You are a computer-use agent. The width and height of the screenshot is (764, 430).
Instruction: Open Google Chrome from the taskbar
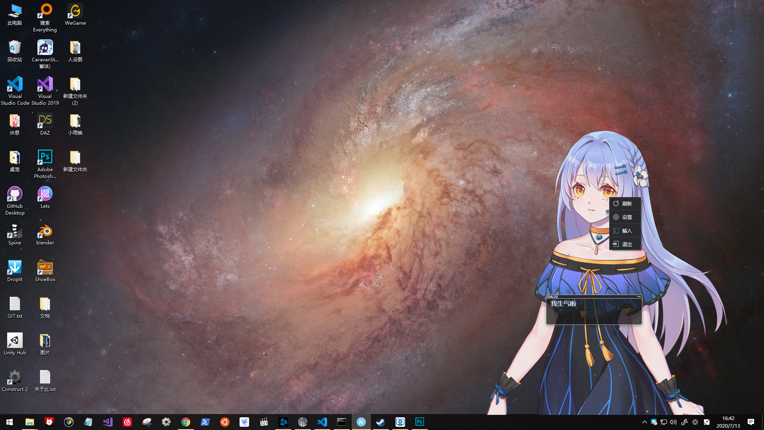tap(186, 422)
